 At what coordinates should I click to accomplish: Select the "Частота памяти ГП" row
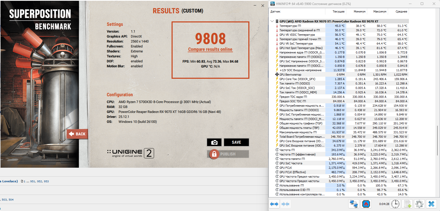coord(342,159)
